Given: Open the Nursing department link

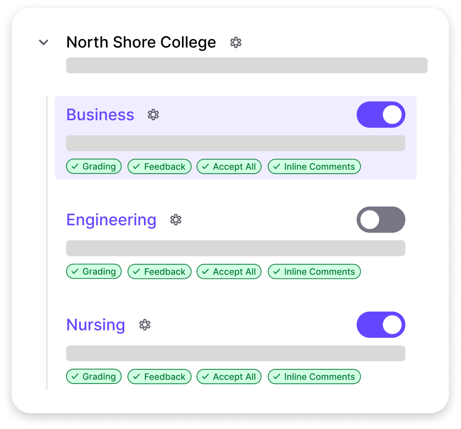Looking at the screenshot, I should 95,324.
